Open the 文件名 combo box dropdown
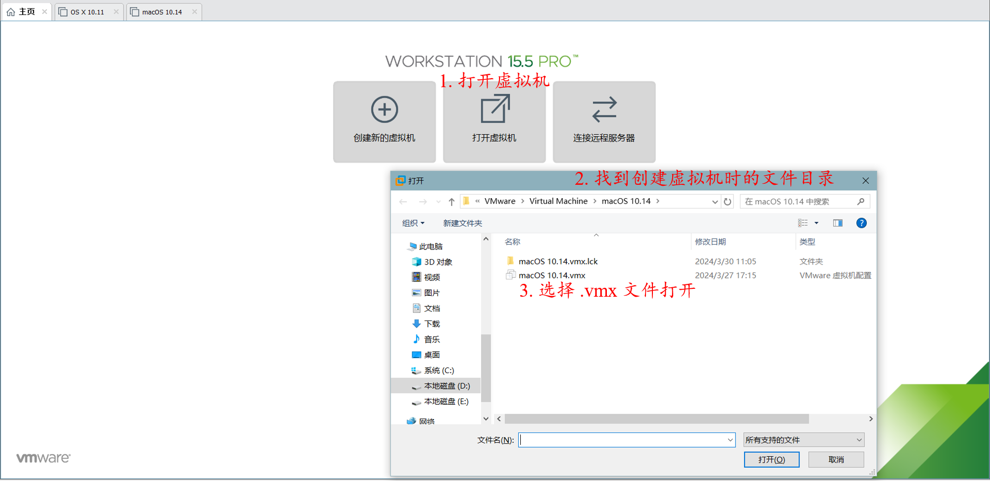Viewport: 990px width, 481px height. tap(730, 440)
